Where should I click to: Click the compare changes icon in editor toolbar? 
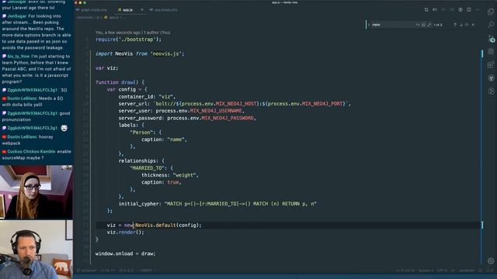pyautogui.click(x=426, y=10)
